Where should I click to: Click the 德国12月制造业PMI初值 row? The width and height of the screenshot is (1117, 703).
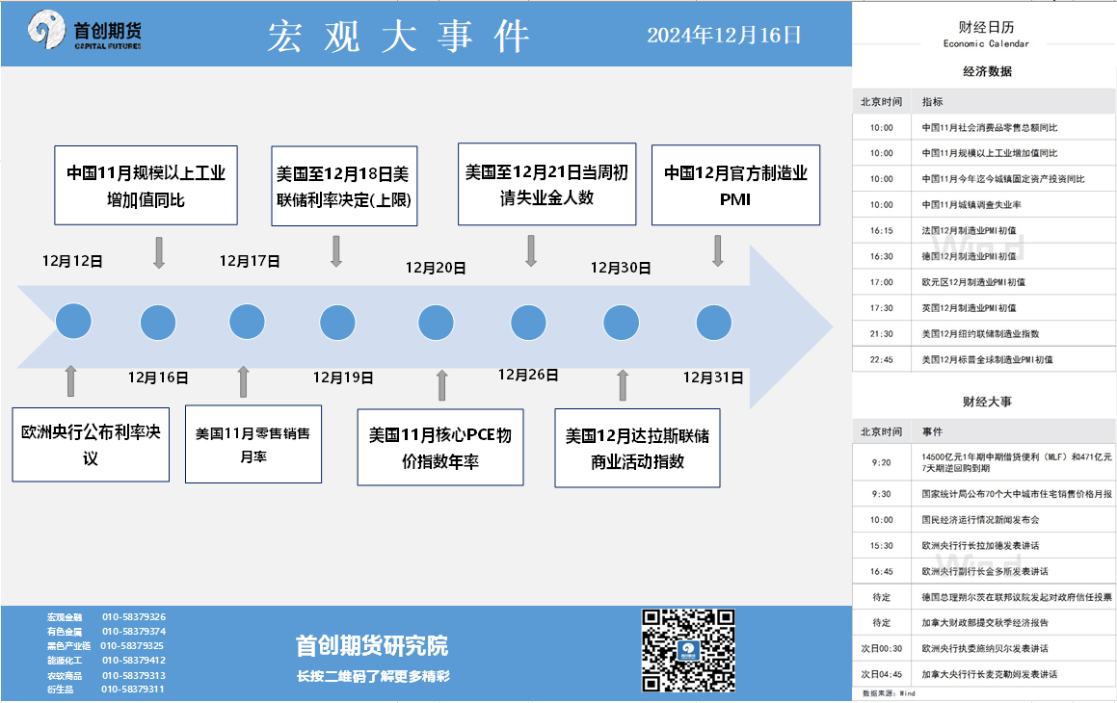[984, 256]
